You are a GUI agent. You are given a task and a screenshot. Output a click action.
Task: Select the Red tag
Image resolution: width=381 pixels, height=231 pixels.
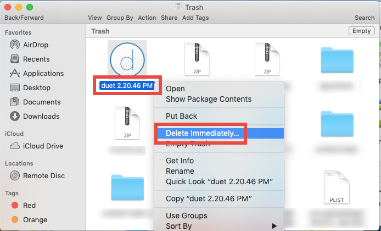click(x=24, y=206)
